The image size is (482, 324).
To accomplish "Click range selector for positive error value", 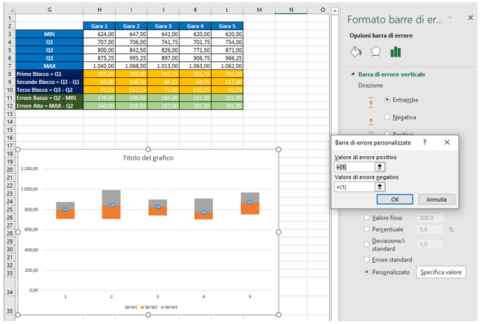I will 380,167.
